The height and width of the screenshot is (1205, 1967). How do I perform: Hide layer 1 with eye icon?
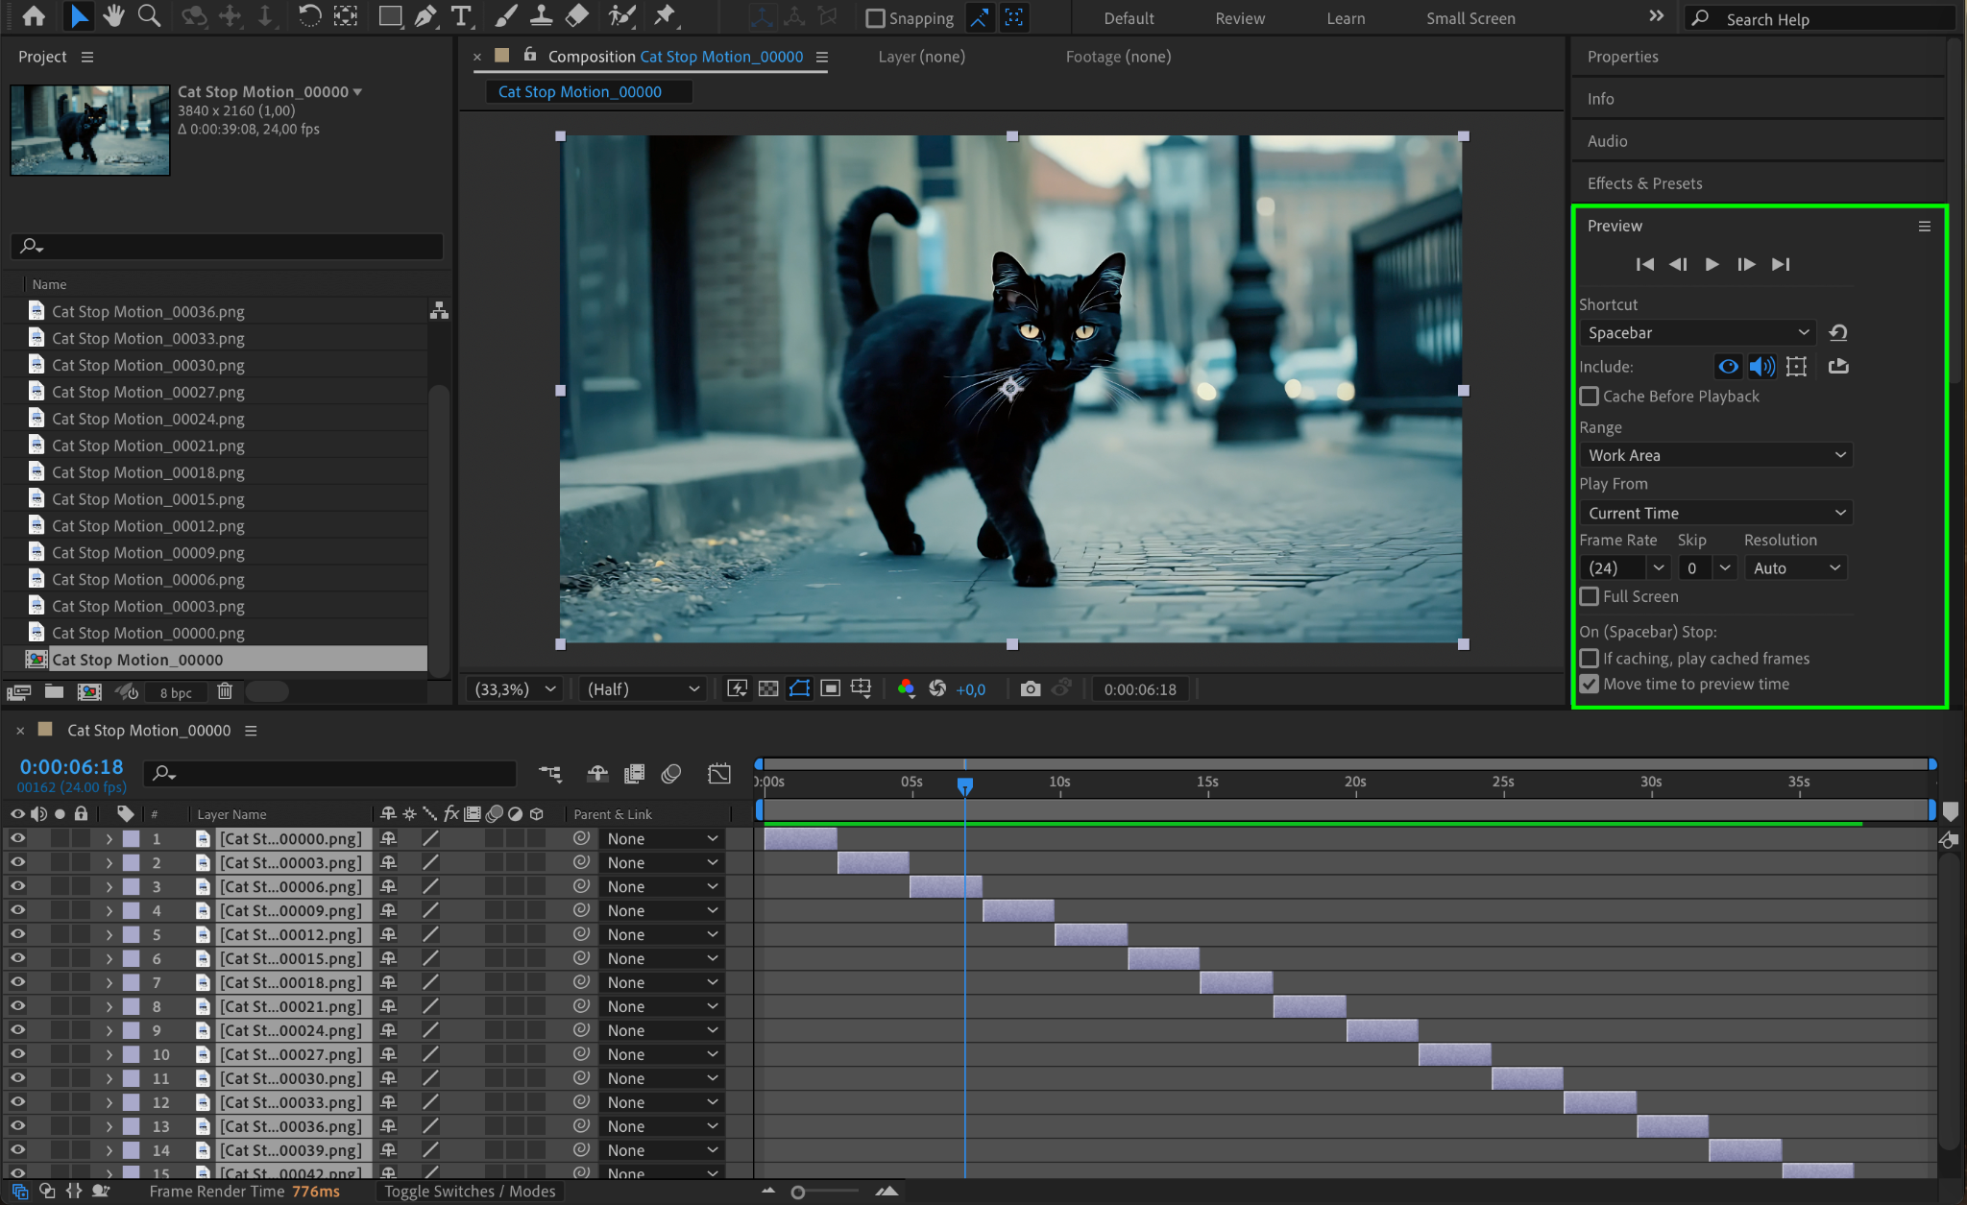[17, 838]
